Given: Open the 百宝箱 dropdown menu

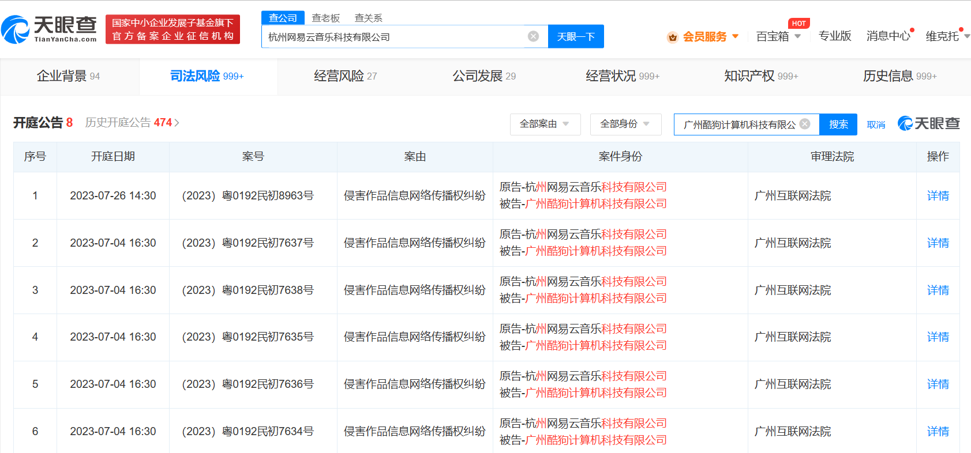Looking at the screenshot, I should click(778, 36).
